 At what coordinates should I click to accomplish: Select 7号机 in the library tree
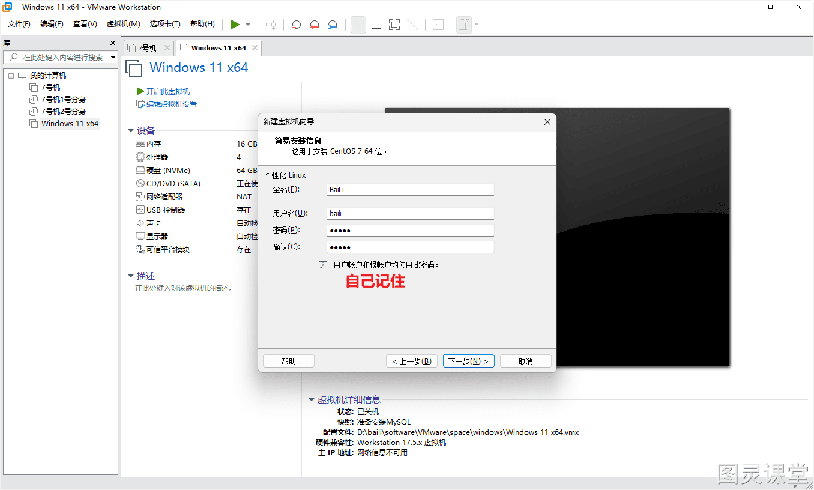pyautogui.click(x=51, y=88)
